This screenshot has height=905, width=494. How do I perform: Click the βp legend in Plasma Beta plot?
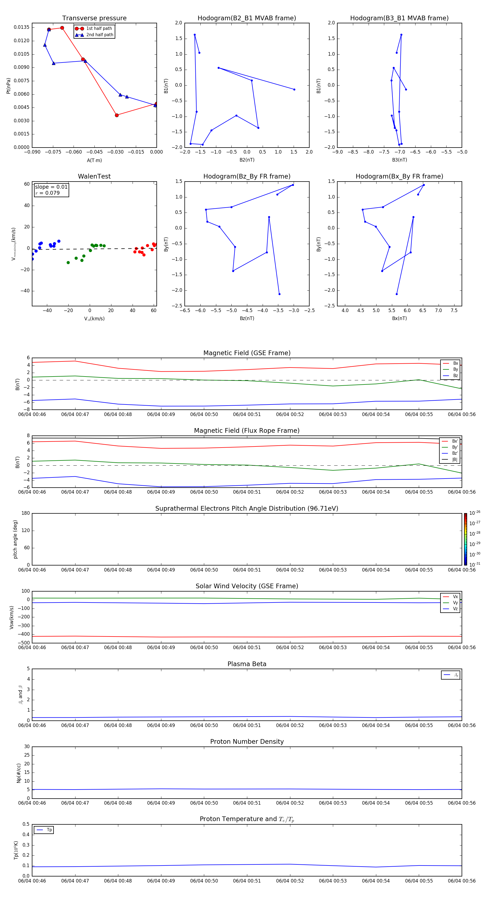[451, 675]
